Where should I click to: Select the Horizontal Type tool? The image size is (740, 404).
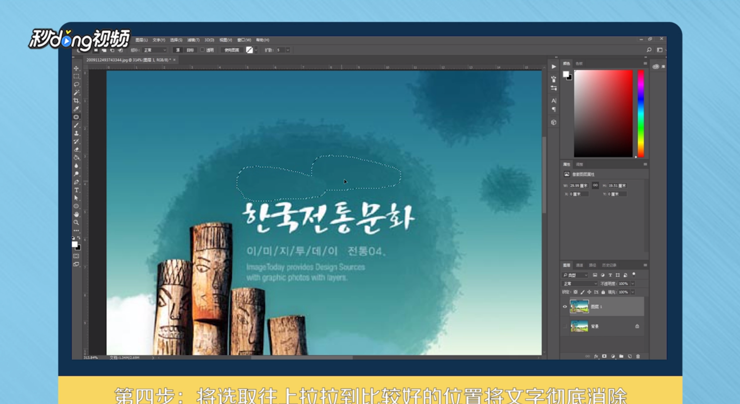[76, 190]
